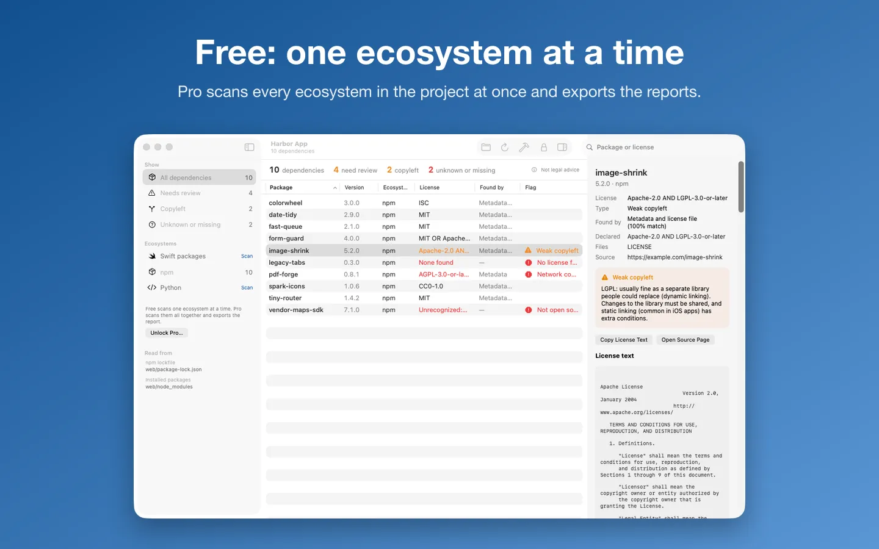This screenshot has height=549, width=879.
Task: Scan the Swift packages ecosystem
Action: click(247, 256)
